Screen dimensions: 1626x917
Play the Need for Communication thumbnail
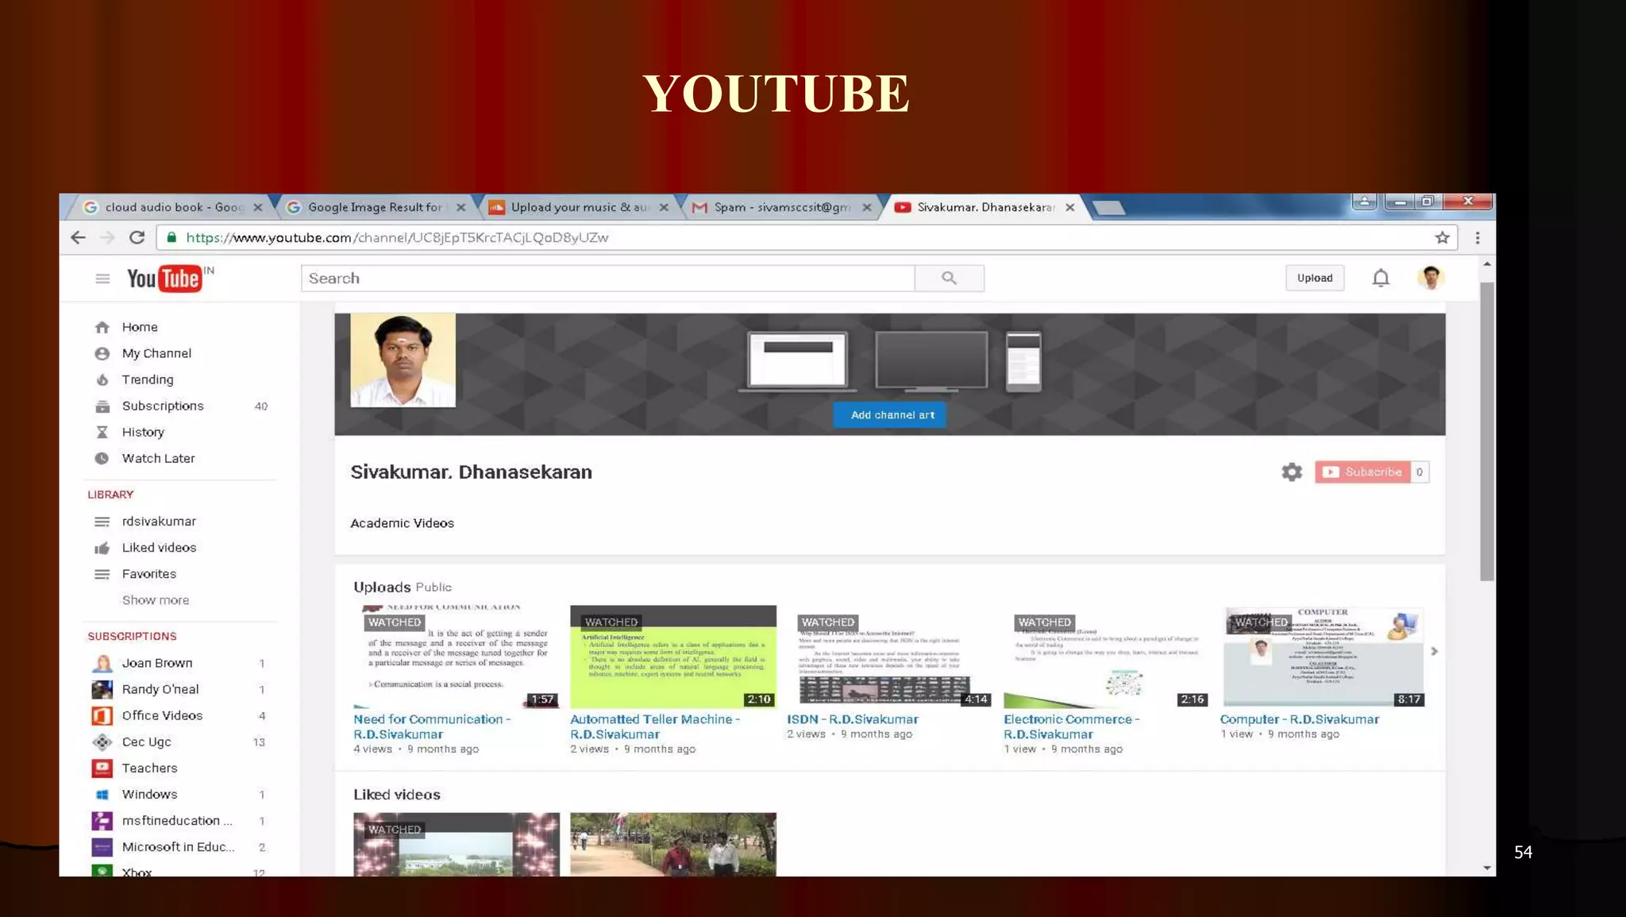pyautogui.click(x=457, y=657)
